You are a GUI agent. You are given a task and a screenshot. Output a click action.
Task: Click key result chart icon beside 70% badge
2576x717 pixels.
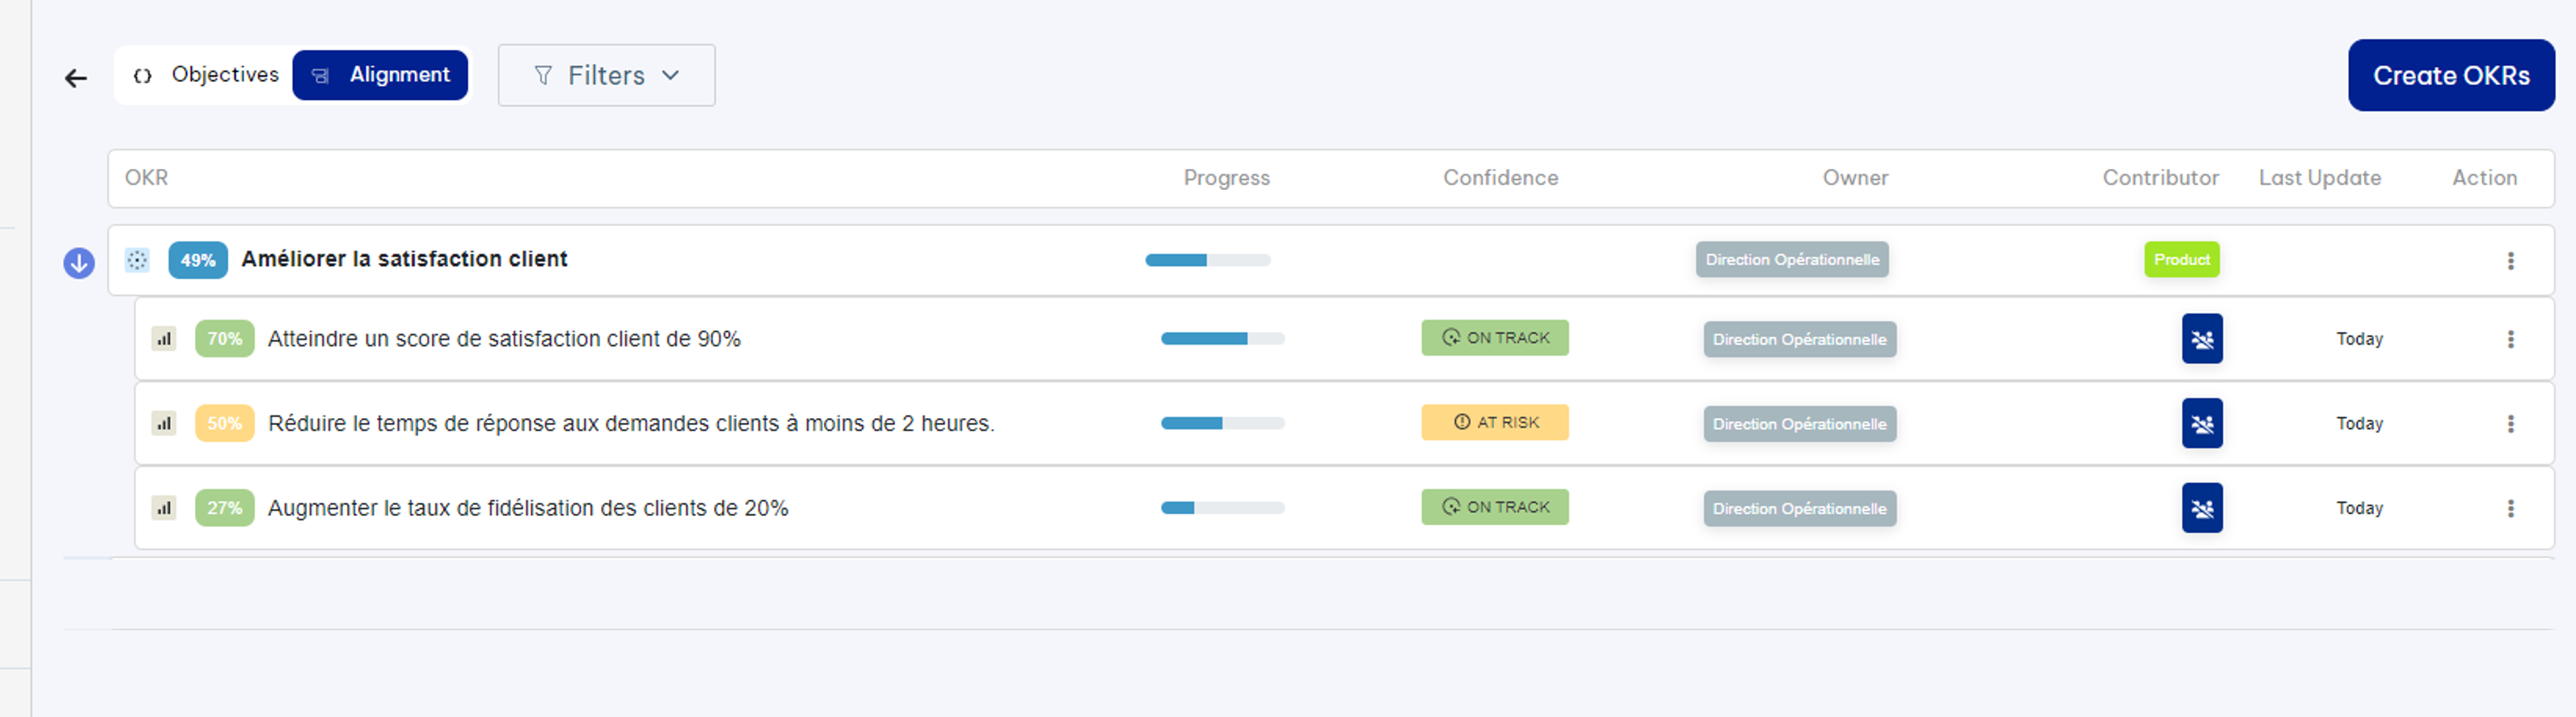pyautogui.click(x=164, y=339)
